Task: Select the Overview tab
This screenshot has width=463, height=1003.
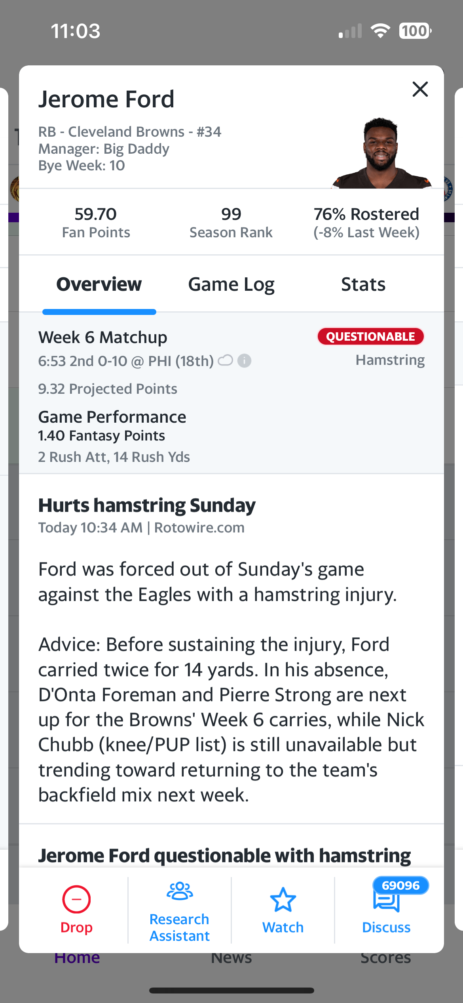Action: (x=99, y=284)
